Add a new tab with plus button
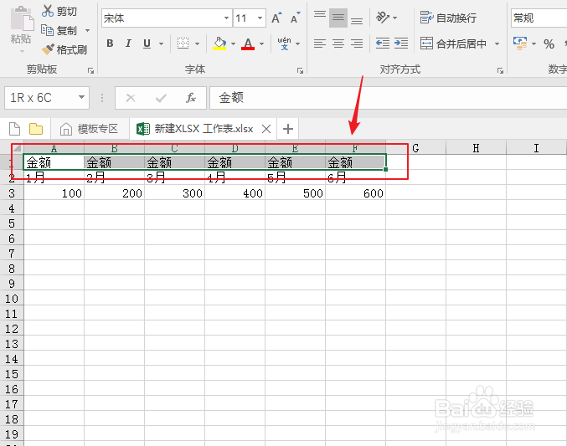The width and height of the screenshot is (567, 446). click(x=288, y=129)
